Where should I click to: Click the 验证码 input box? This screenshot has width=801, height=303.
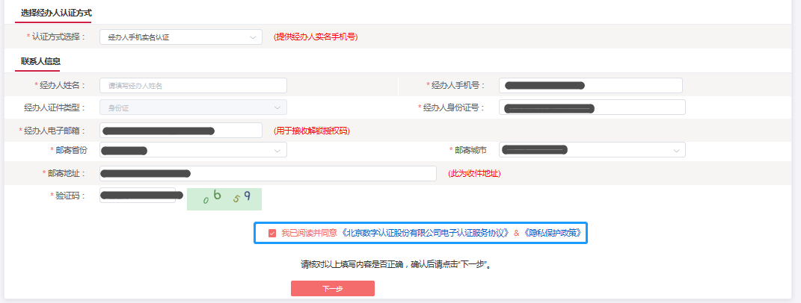[x=137, y=196]
